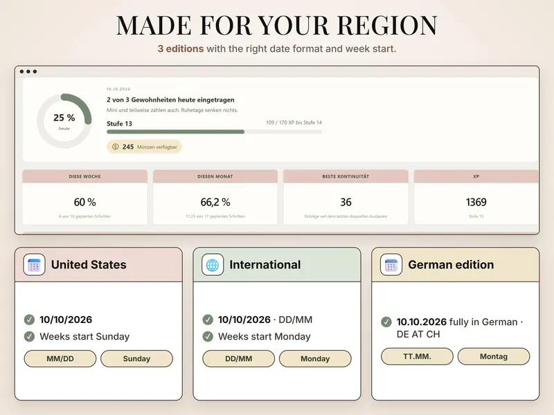
Task: Click the 'Stufe 13' label above progress bar
Action: click(x=119, y=124)
